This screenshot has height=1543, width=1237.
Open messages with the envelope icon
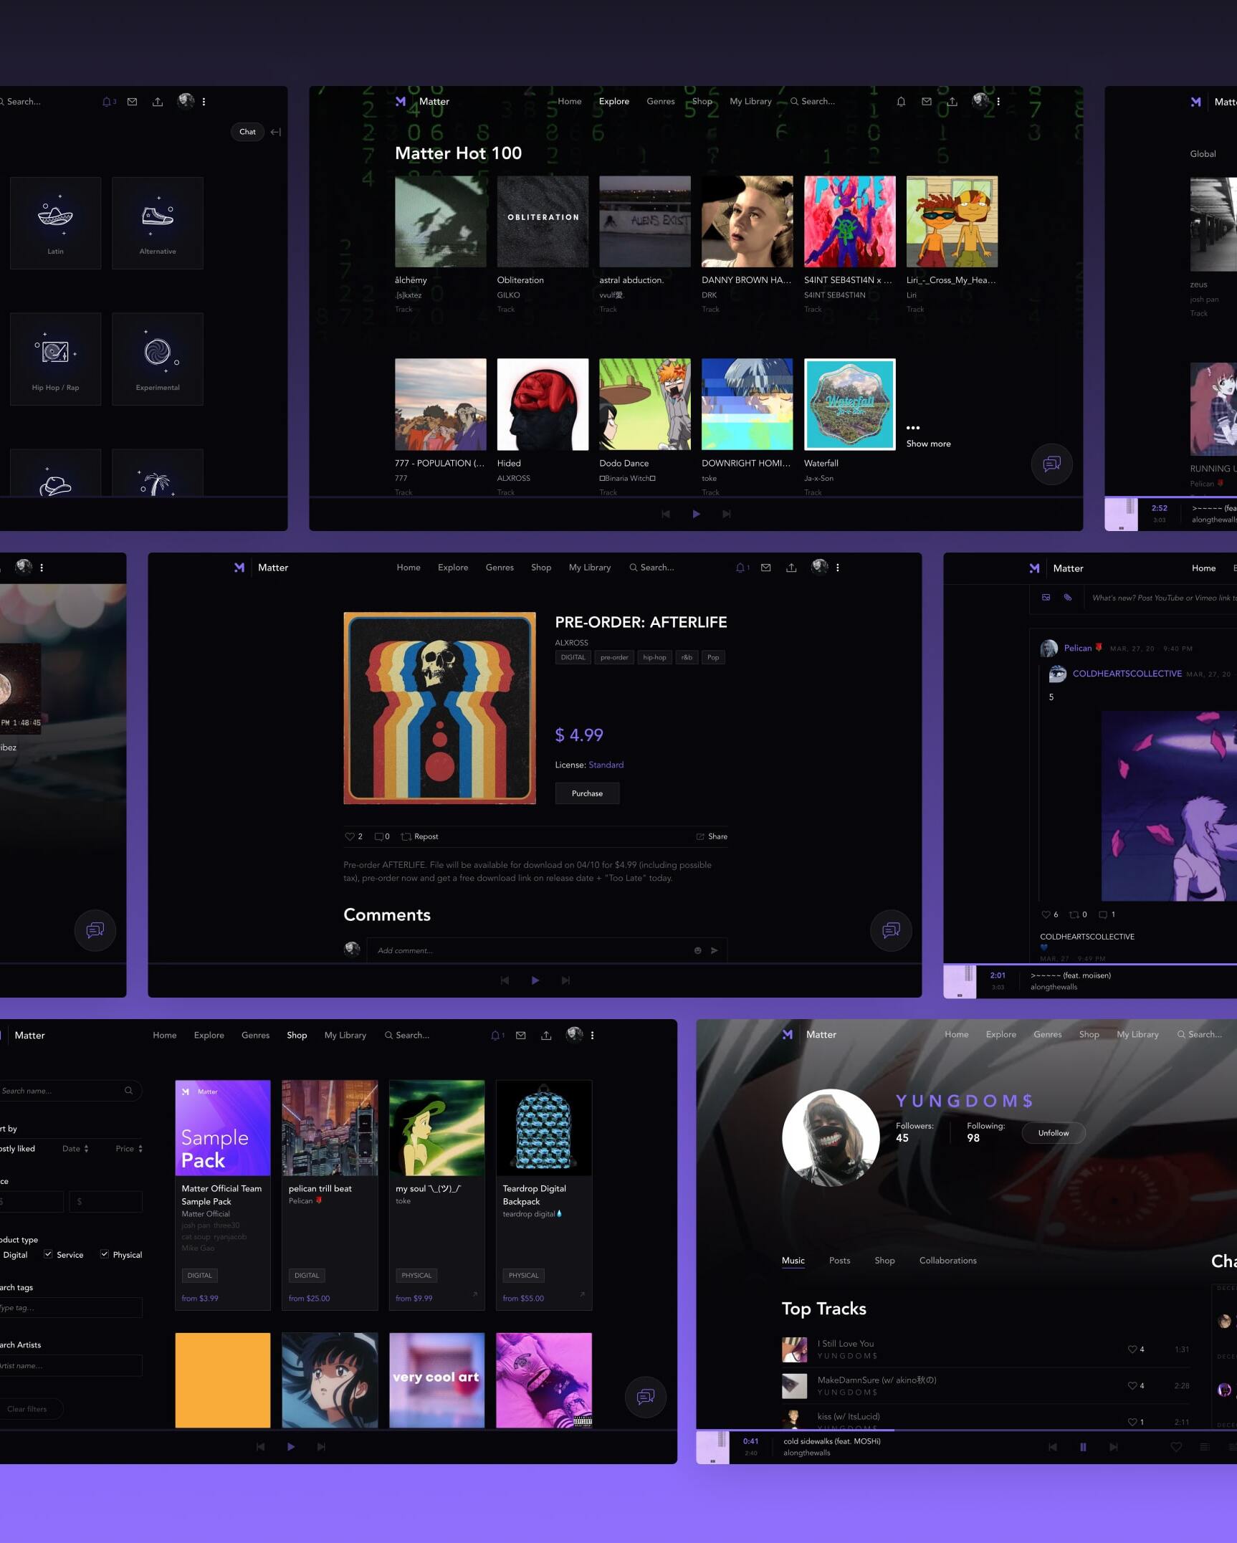765,567
